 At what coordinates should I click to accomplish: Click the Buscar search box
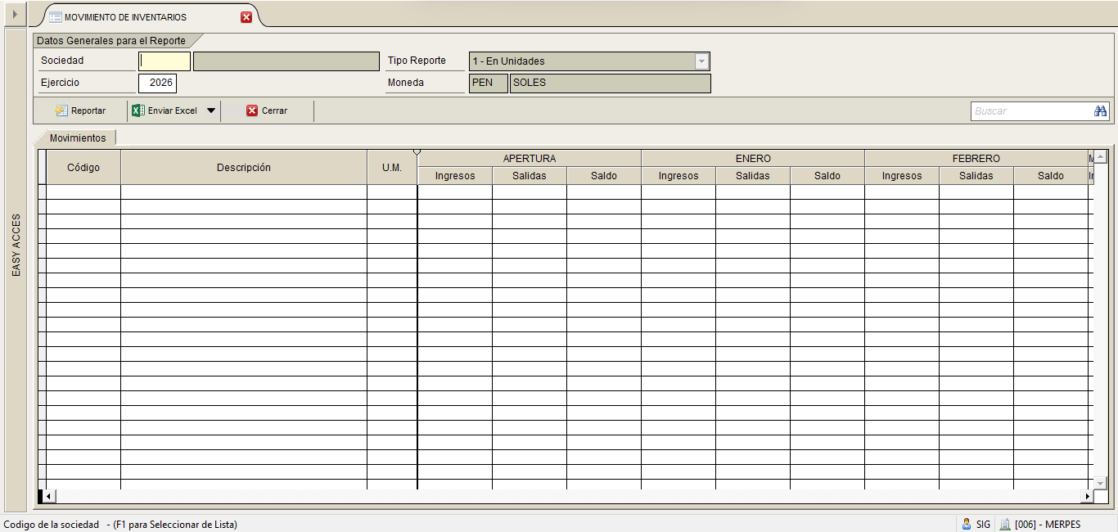[x=1031, y=110]
